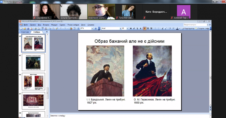Click the spell check icon
The width and height of the screenshot is (226, 118).
pos(43,29)
